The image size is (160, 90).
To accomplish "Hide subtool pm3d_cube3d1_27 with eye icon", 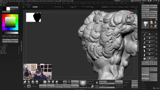I will (x=156, y=38).
